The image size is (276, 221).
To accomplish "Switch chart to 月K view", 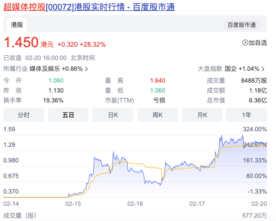I will (x=202, y=115).
